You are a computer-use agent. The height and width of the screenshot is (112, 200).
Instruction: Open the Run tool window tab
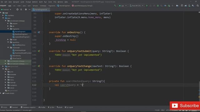pos(51,107)
